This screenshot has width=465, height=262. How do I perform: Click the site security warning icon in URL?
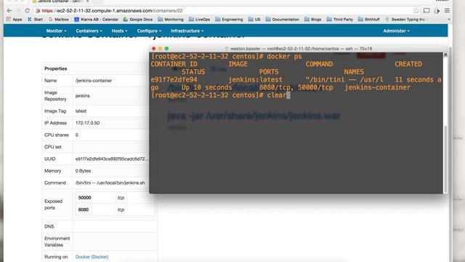pyautogui.click(x=38, y=11)
